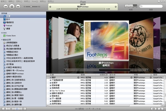Click arrow icon beside album in first row
The width and height of the screenshot is (166, 111).
pyautogui.click(x=151, y=77)
